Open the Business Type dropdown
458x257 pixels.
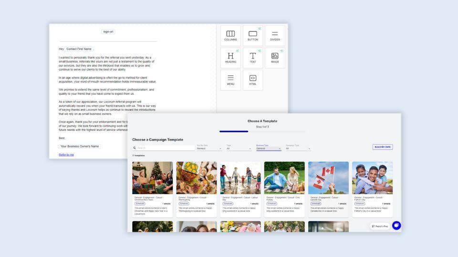tap(269, 148)
